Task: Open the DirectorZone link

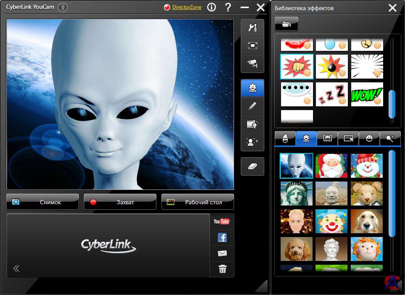Action: tap(187, 7)
